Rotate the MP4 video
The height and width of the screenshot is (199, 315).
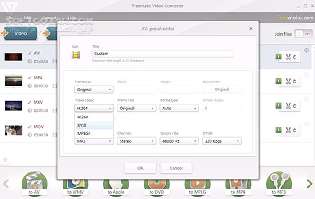[x=294, y=81]
